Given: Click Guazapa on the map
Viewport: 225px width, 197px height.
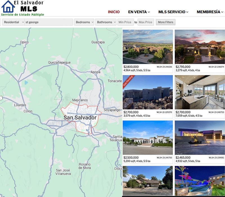Looking at the screenshot, I should tap(98, 42).
